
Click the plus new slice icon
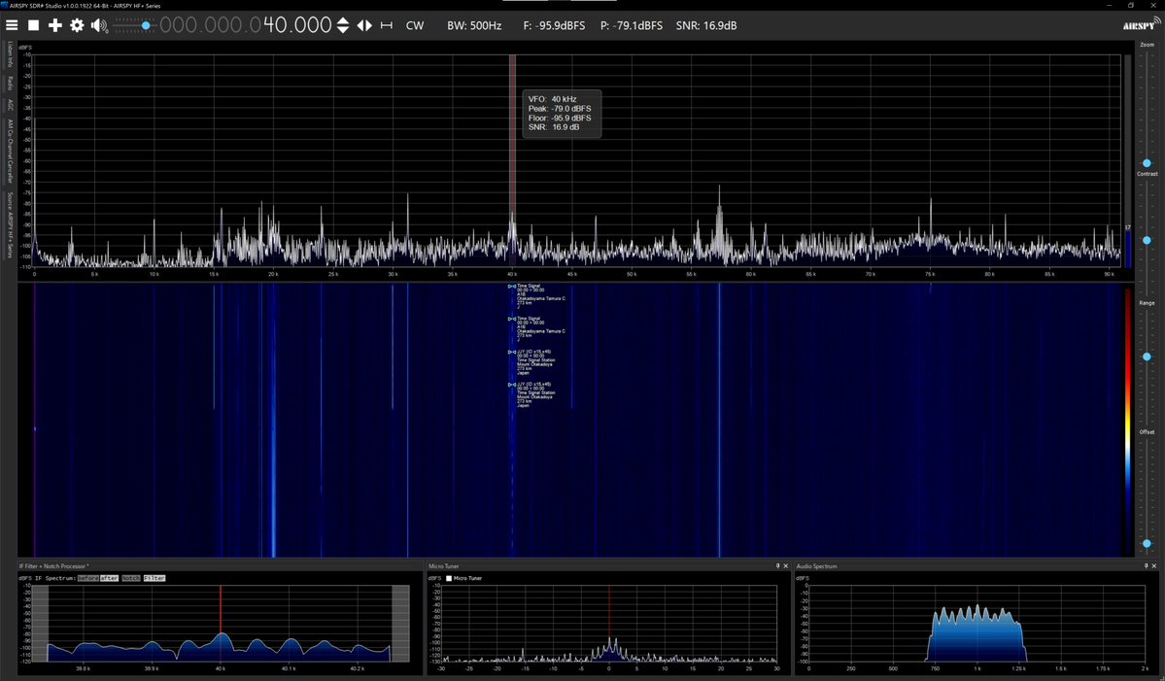tap(55, 25)
